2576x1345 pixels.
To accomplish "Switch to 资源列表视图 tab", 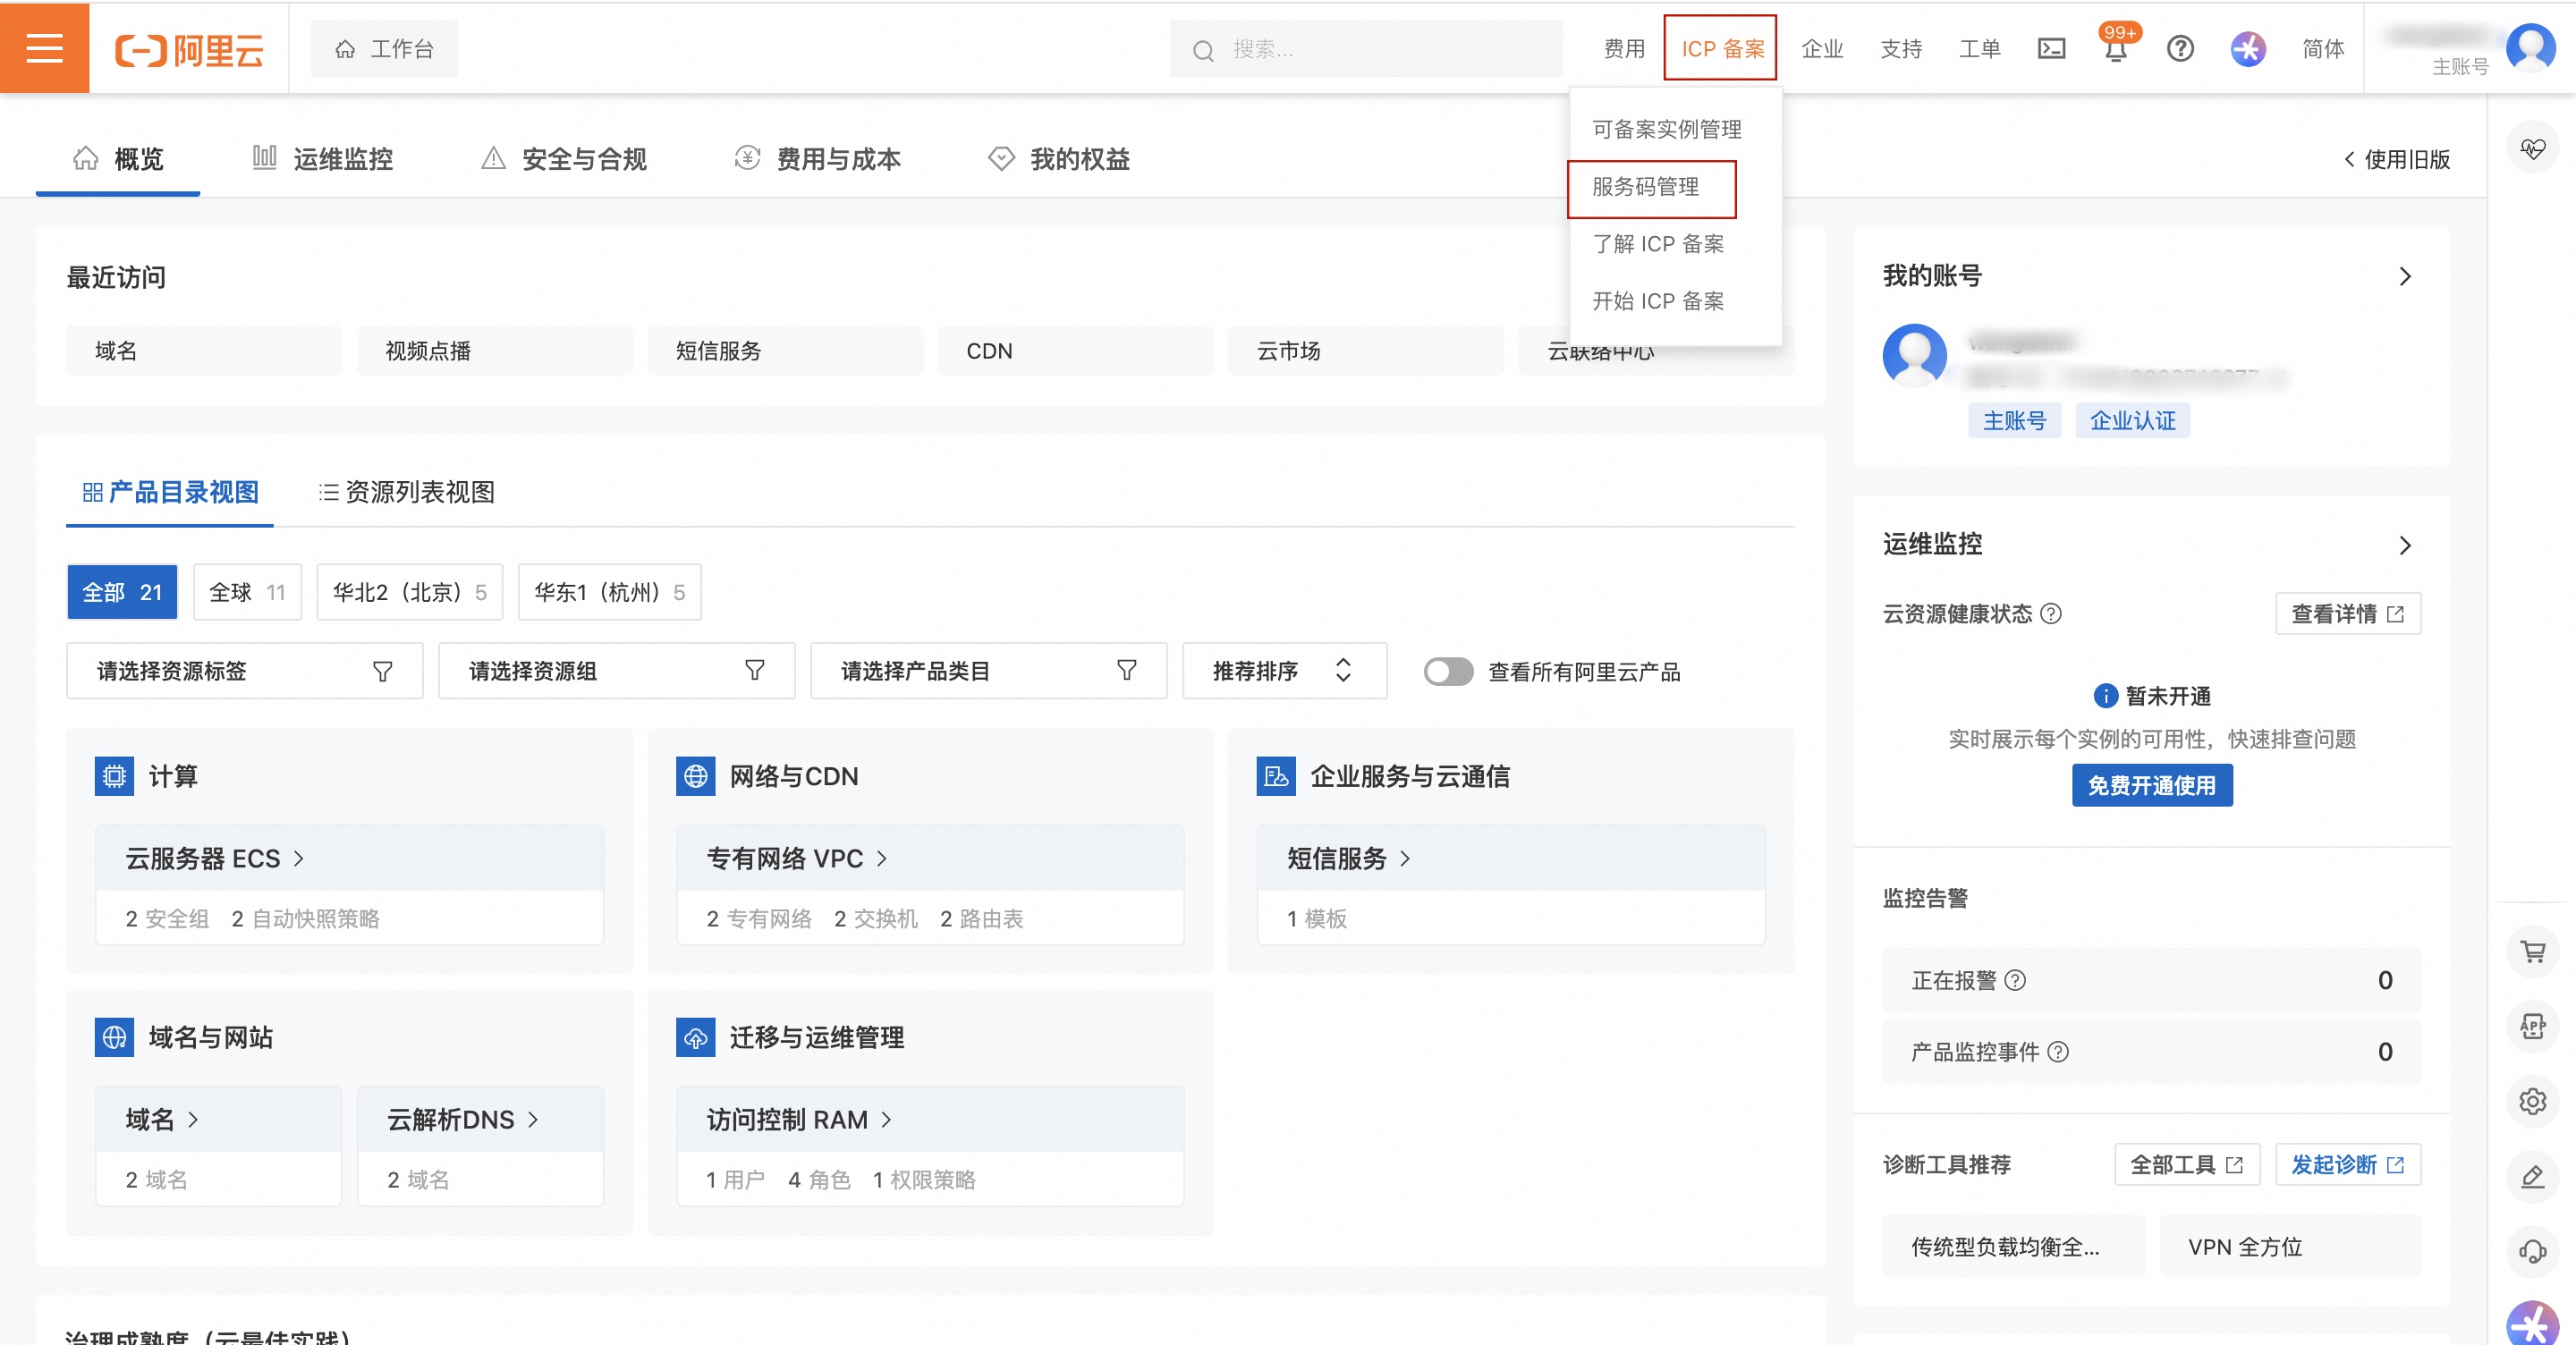I will coord(406,492).
